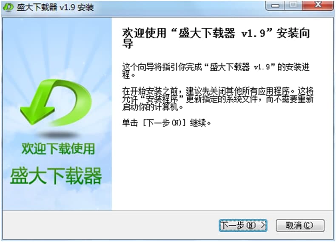
Task: Click the paragraph starting with 在开始安装之前
Action: (x=218, y=99)
